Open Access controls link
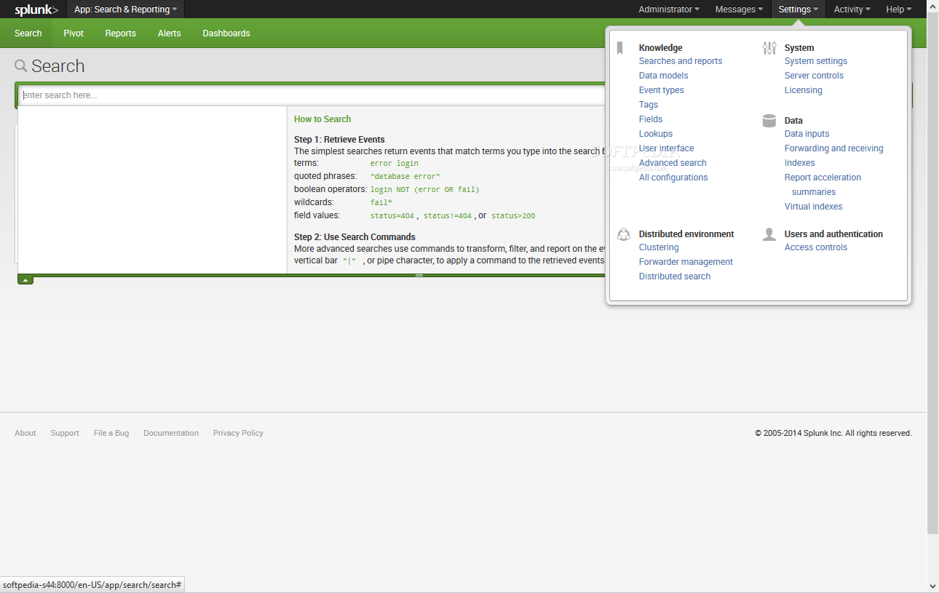The width and height of the screenshot is (939, 593). [x=816, y=247]
